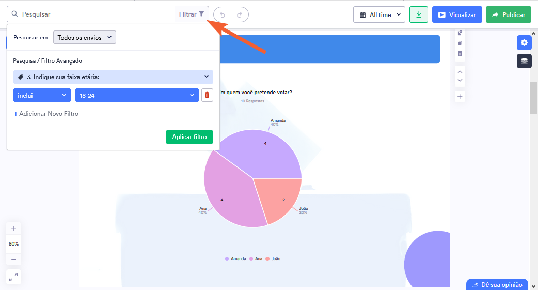The width and height of the screenshot is (538, 290).
Task: Click the 80% zoom level value
Action: (14, 243)
